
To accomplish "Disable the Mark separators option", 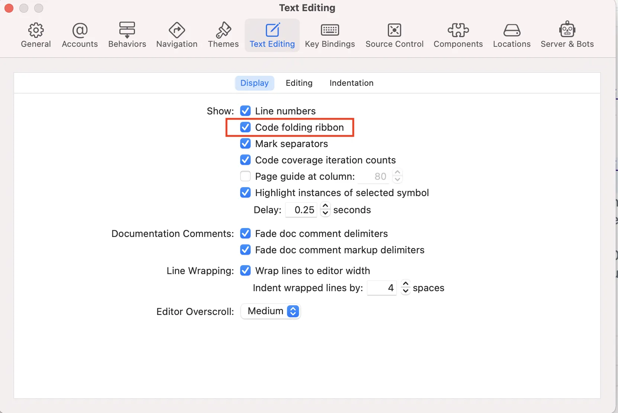I will click(245, 143).
